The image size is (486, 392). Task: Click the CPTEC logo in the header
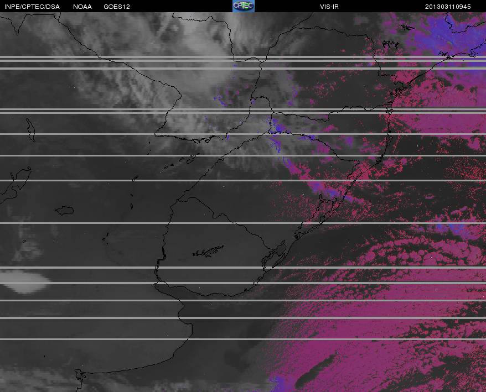244,6
